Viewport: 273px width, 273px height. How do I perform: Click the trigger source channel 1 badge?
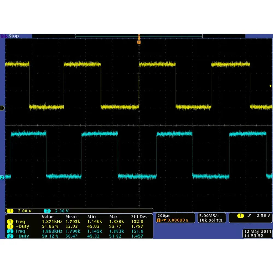click(x=240, y=216)
